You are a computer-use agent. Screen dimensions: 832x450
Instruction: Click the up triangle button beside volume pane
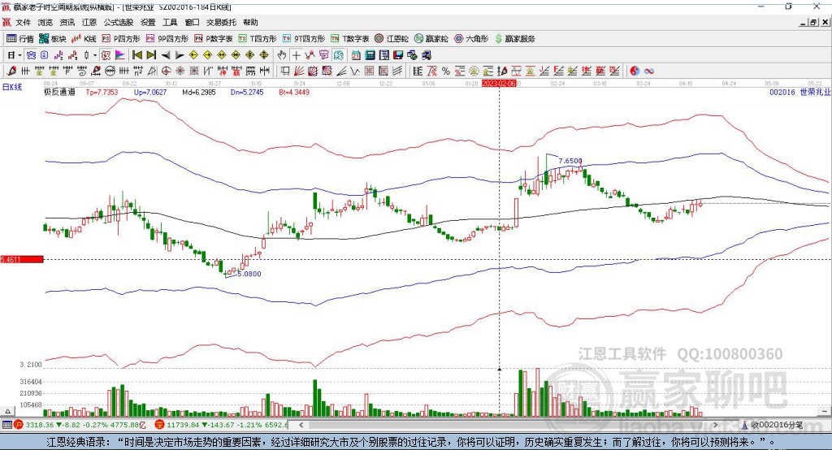pyautogui.click(x=7, y=411)
